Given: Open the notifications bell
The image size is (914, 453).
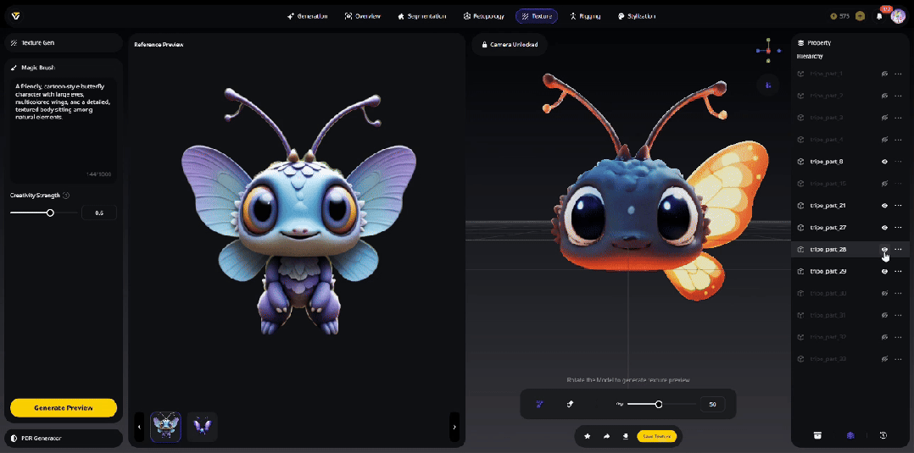Looking at the screenshot, I should click(x=879, y=16).
